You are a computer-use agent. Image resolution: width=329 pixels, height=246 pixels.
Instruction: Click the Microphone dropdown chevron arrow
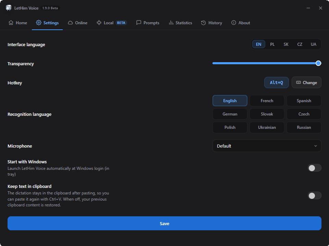[x=315, y=146]
